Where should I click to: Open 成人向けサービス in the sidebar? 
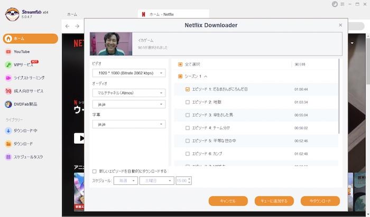[29, 91]
